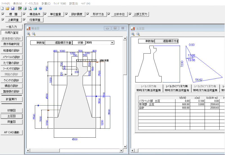This screenshot has width=225, height=155.
Task: Click the 杭基礎の設計 button
Action: pyautogui.click(x=12, y=51)
